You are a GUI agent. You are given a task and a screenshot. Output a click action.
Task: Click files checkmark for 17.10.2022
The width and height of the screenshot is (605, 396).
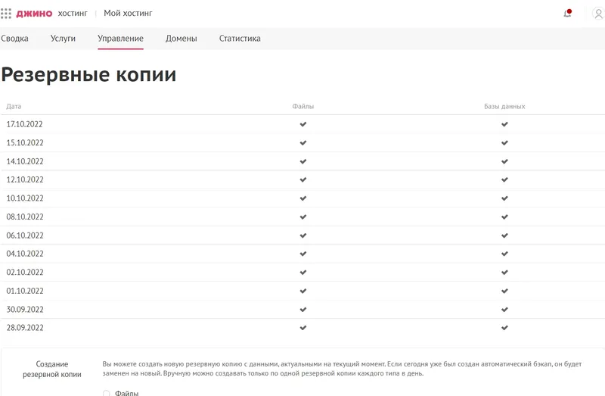(303, 124)
